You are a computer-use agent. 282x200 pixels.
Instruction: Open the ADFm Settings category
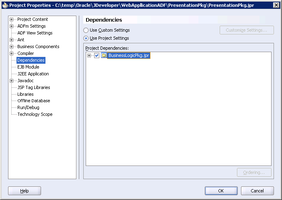31,26
